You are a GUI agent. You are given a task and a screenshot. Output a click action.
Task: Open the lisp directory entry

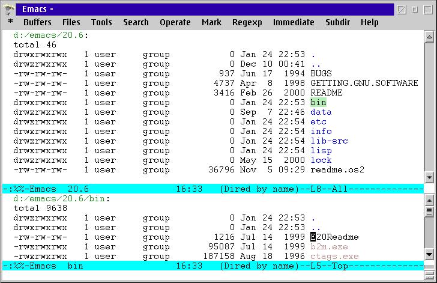coord(321,151)
